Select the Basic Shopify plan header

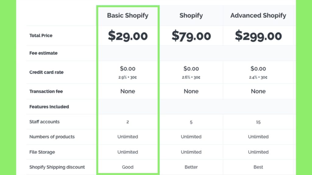[x=128, y=15]
